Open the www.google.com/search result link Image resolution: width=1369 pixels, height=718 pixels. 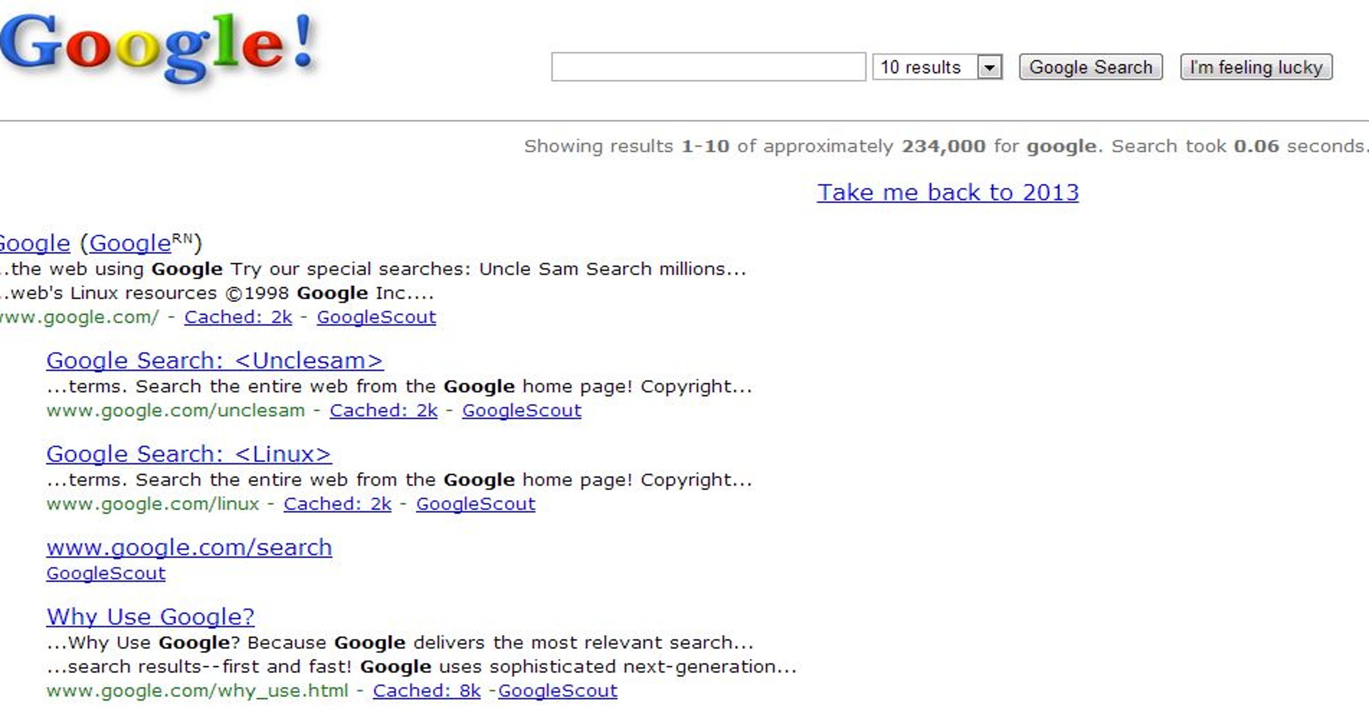click(x=189, y=547)
